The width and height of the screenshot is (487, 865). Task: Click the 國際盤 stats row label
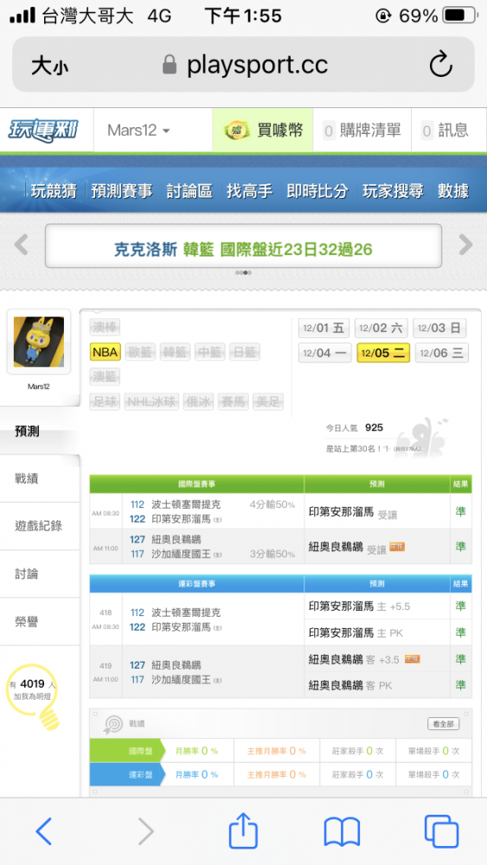pyautogui.click(x=126, y=751)
